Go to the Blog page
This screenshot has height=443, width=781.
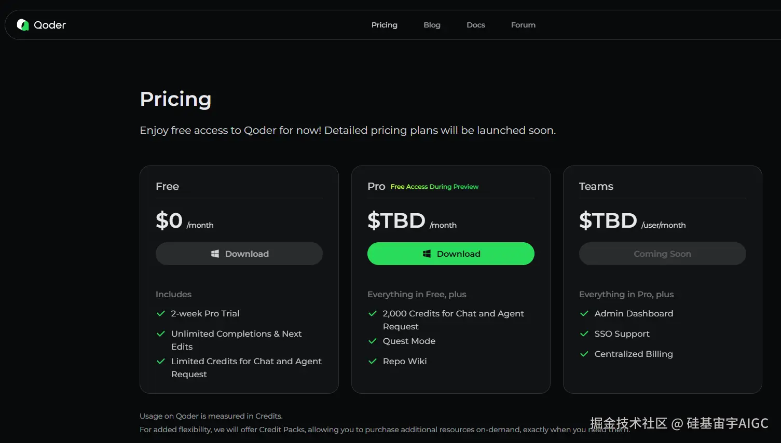pyautogui.click(x=432, y=25)
